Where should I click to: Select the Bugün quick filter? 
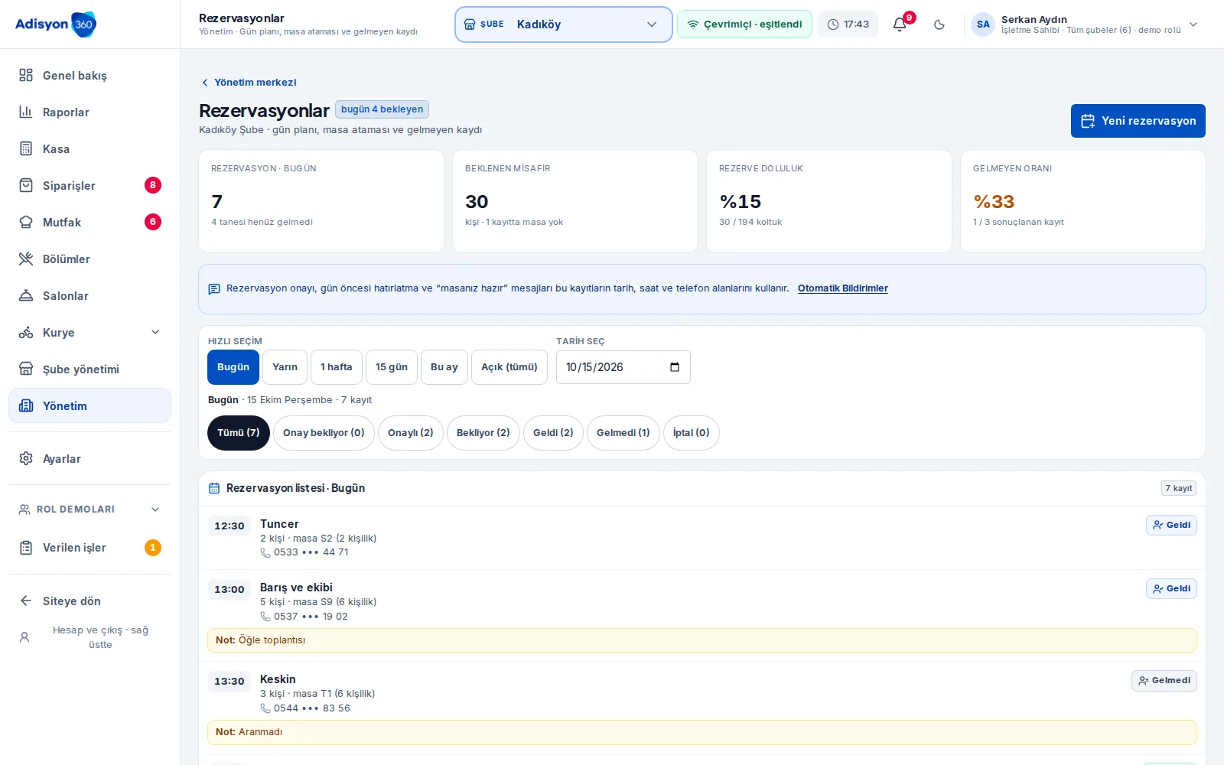coord(233,367)
